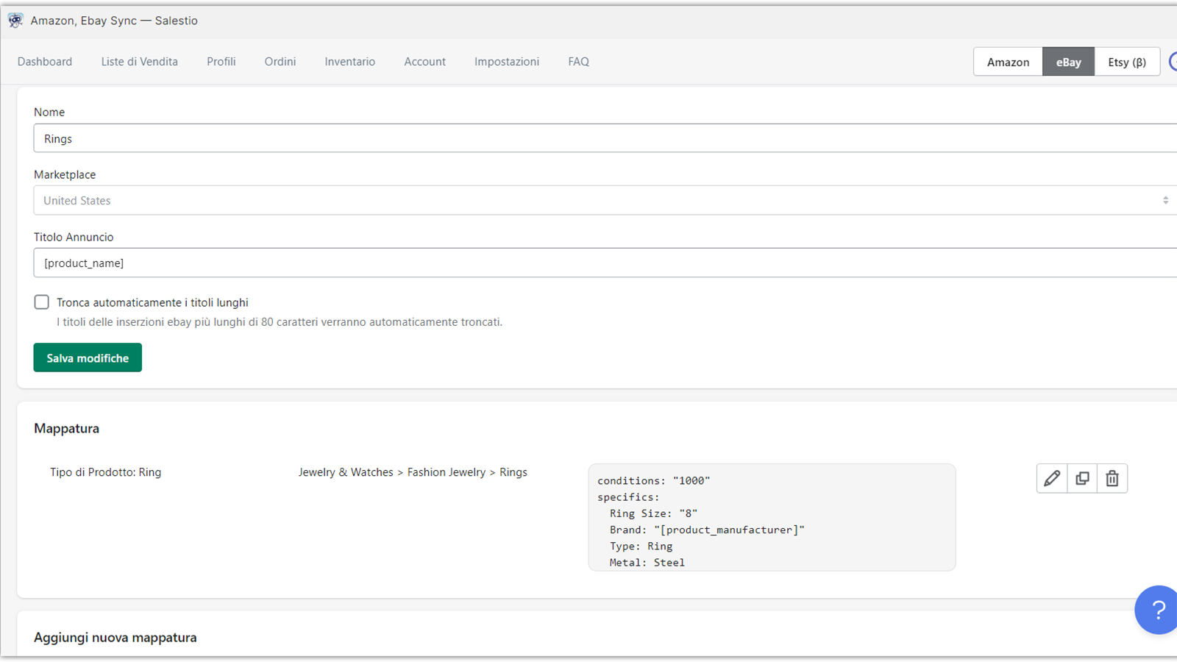Click the 80 caratteri truncation hint text
The height and width of the screenshot is (662, 1177).
(280, 322)
